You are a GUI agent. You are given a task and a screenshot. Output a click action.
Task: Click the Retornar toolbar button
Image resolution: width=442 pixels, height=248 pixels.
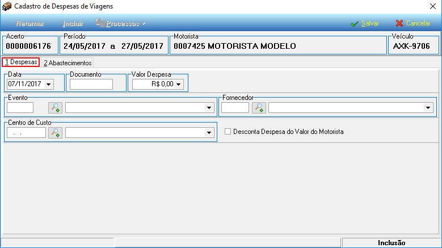[30, 23]
